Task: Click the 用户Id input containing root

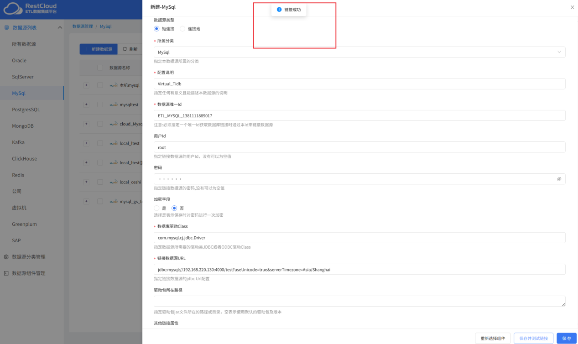Action: pyautogui.click(x=359, y=147)
